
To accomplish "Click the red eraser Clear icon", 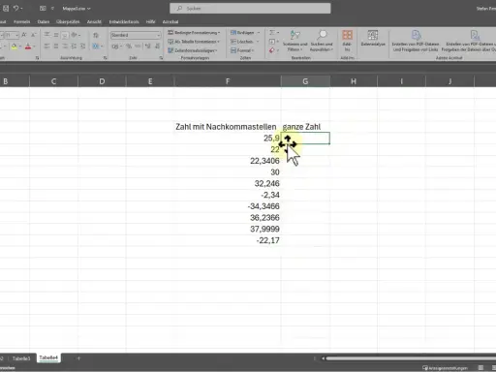I will (271, 50).
